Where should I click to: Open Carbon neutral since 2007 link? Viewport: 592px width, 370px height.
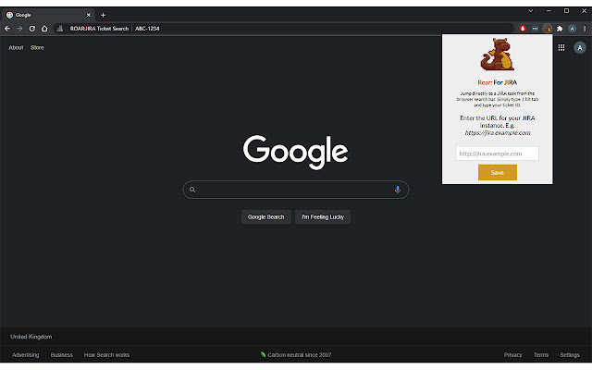click(x=296, y=355)
